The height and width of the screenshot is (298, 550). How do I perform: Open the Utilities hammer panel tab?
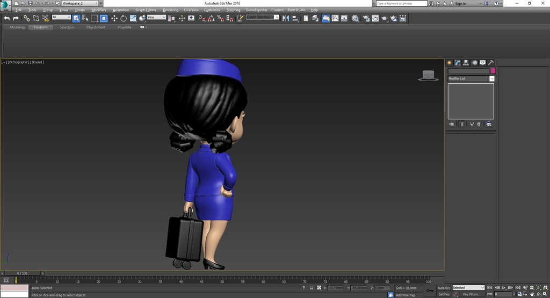point(491,62)
